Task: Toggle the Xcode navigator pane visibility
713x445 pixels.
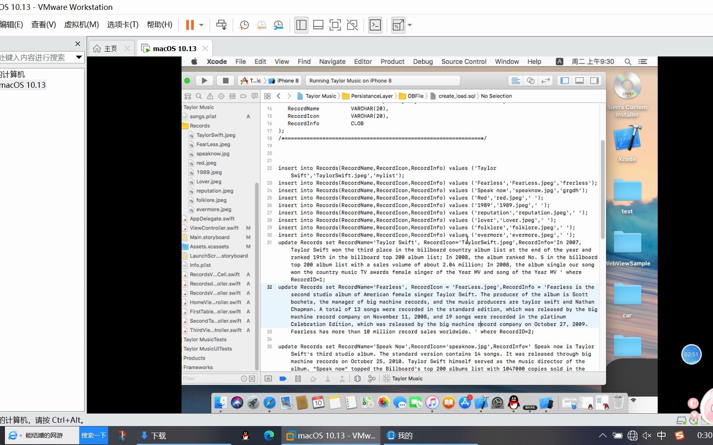Action: pos(564,81)
